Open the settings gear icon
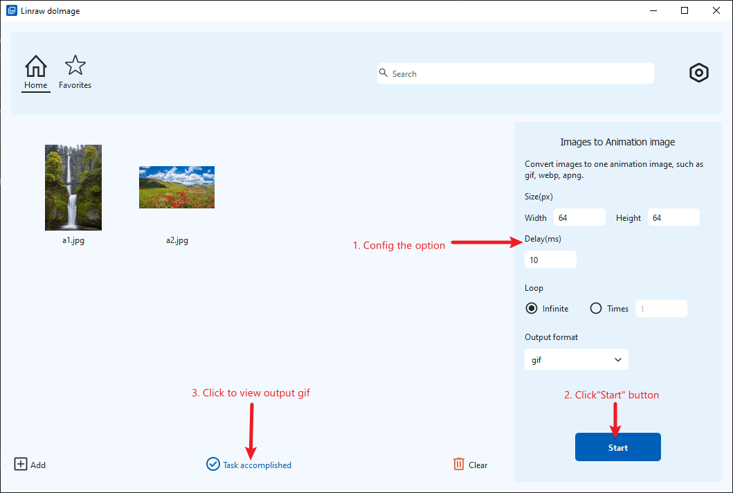The width and height of the screenshot is (733, 493). coord(698,73)
